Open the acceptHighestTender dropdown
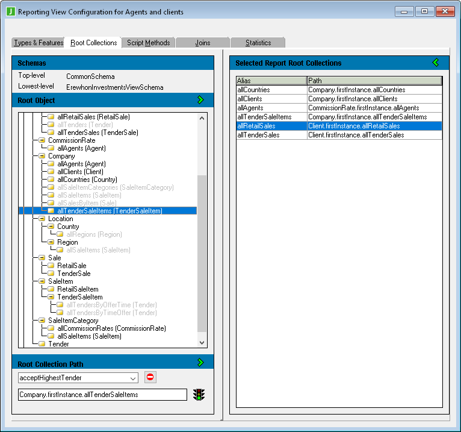Screen dimensions: 461x432 [132, 378]
